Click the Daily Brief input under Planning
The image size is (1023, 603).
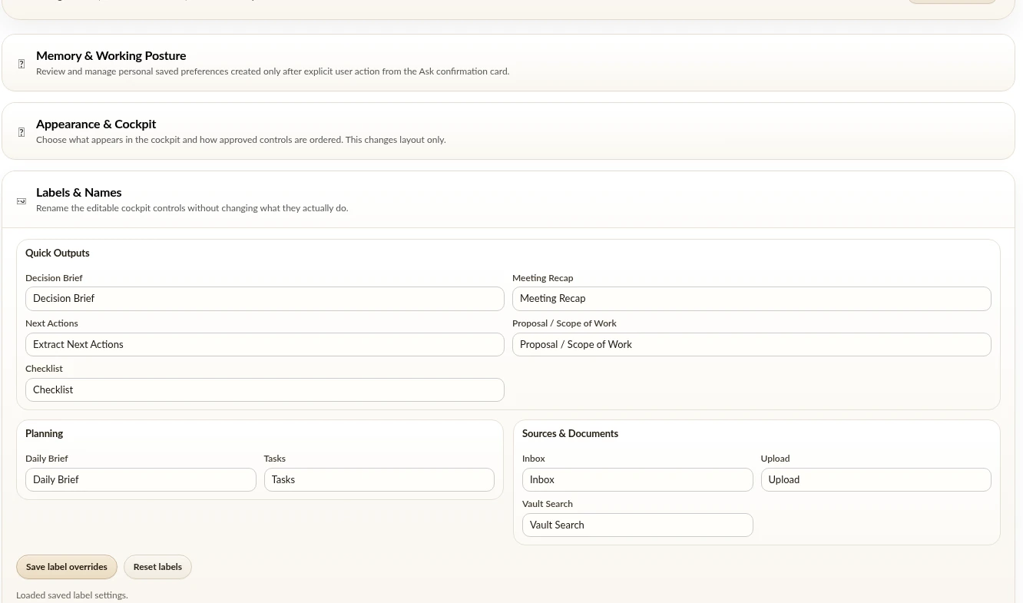click(141, 480)
